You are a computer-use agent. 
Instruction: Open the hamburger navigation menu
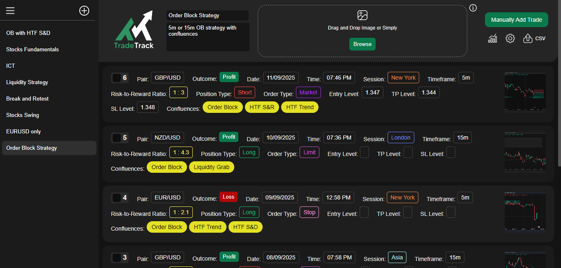pyautogui.click(x=10, y=11)
